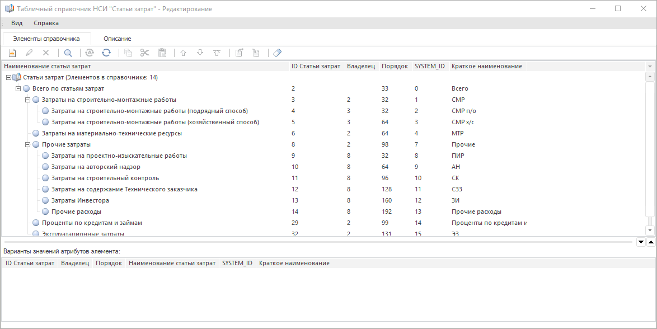This screenshot has height=329, width=657.
Task: Select 'Затраты на авторский надзор' row
Action: pyautogui.click(x=96, y=167)
